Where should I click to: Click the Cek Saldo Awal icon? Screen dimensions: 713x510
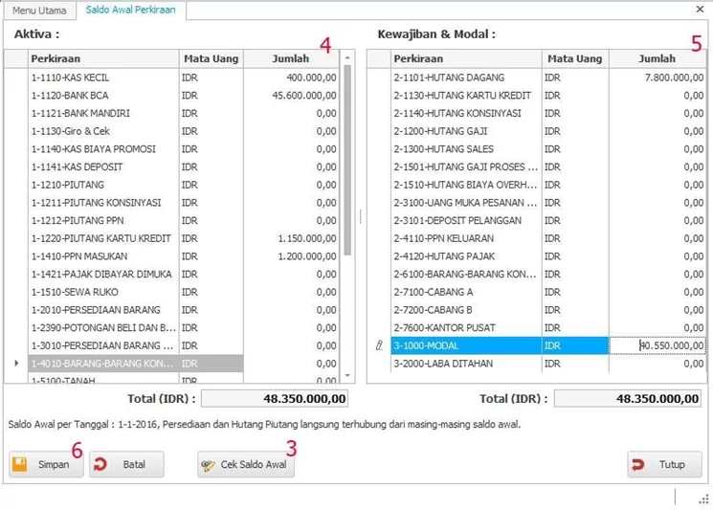click(x=209, y=465)
